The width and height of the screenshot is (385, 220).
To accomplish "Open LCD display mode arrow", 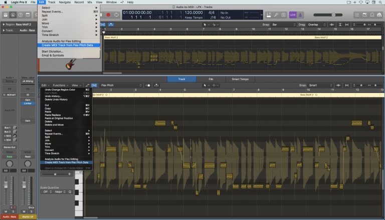I will (x=262, y=15).
